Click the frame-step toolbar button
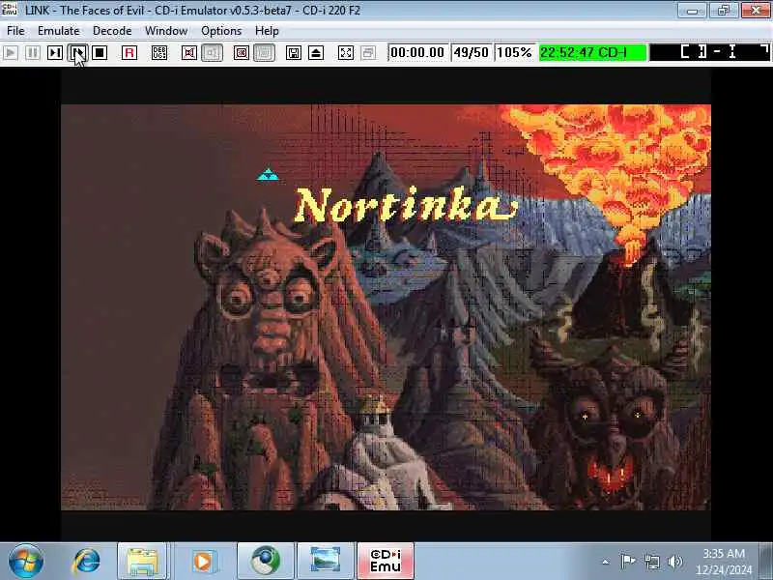The width and height of the screenshot is (773, 580). [55, 53]
